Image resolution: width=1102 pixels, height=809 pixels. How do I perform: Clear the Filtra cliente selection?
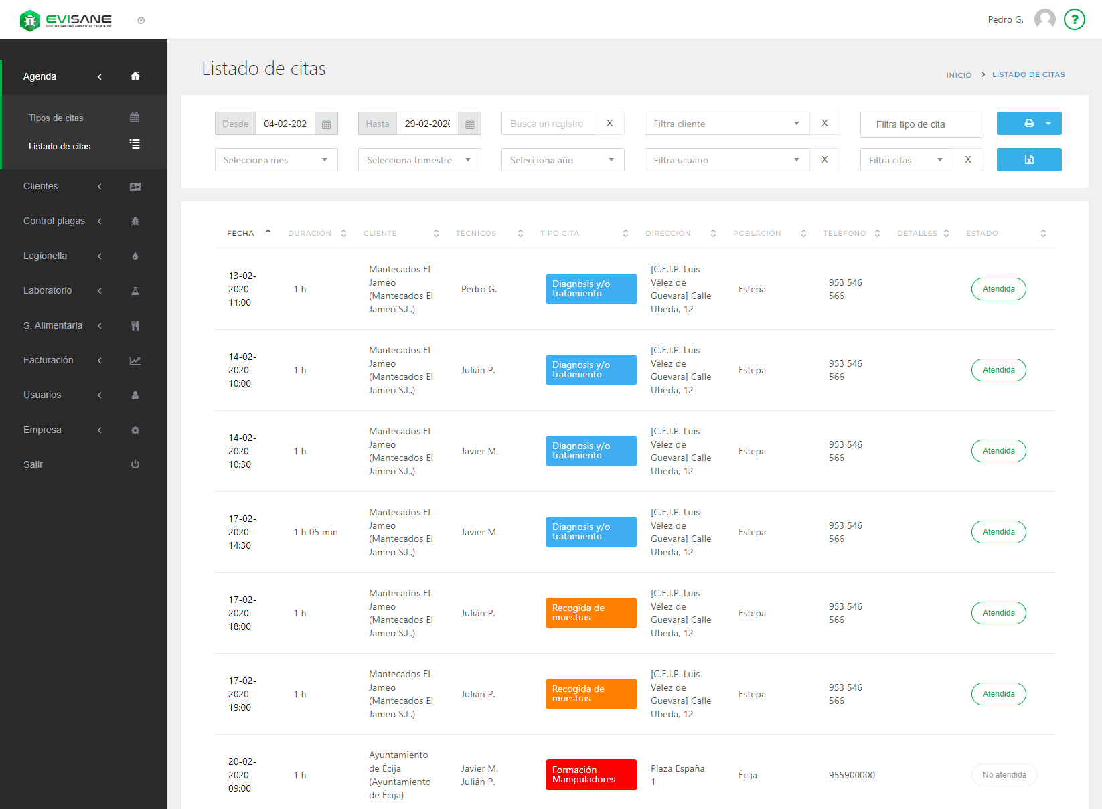pyautogui.click(x=825, y=123)
